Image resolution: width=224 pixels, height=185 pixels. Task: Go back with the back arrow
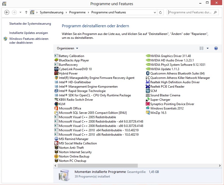pyautogui.click(x=7, y=12)
